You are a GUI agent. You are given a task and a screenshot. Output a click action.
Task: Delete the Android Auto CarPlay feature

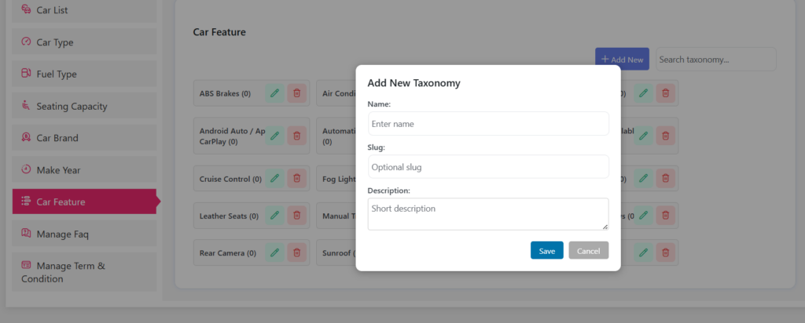tap(296, 136)
